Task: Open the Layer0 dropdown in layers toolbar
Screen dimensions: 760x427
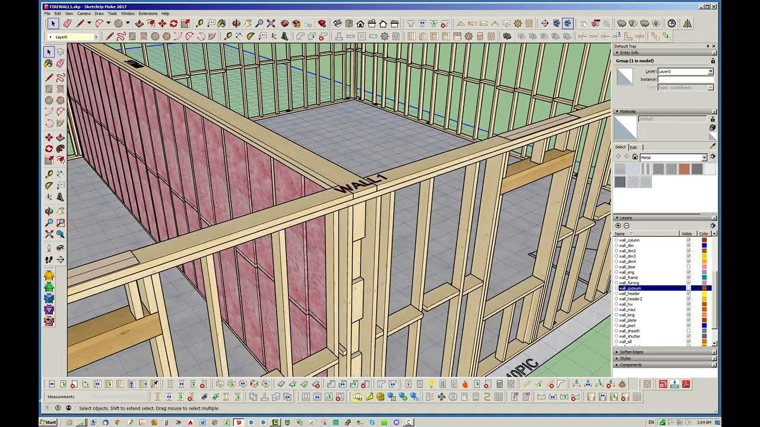Action: click(x=96, y=37)
